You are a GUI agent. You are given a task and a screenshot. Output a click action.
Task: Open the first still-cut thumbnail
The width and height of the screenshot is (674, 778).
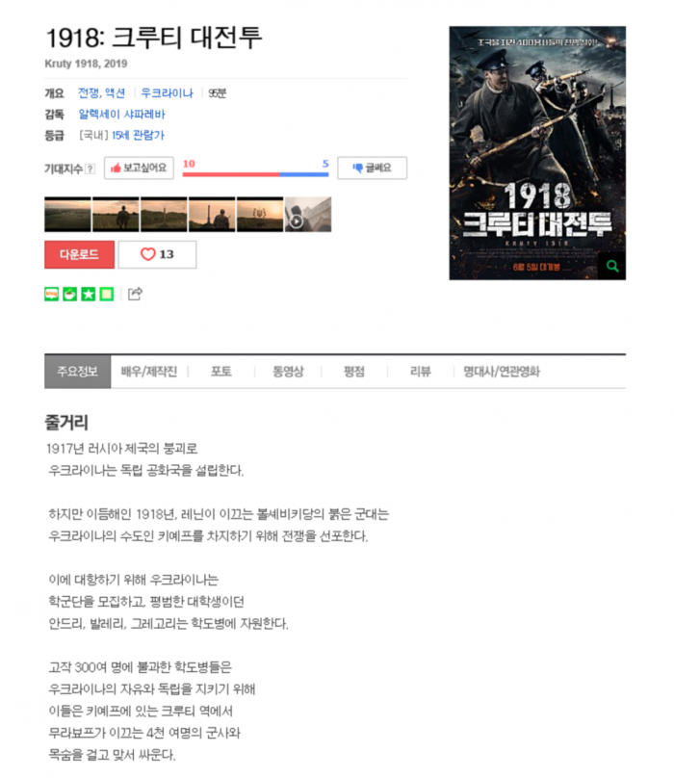[x=67, y=215]
